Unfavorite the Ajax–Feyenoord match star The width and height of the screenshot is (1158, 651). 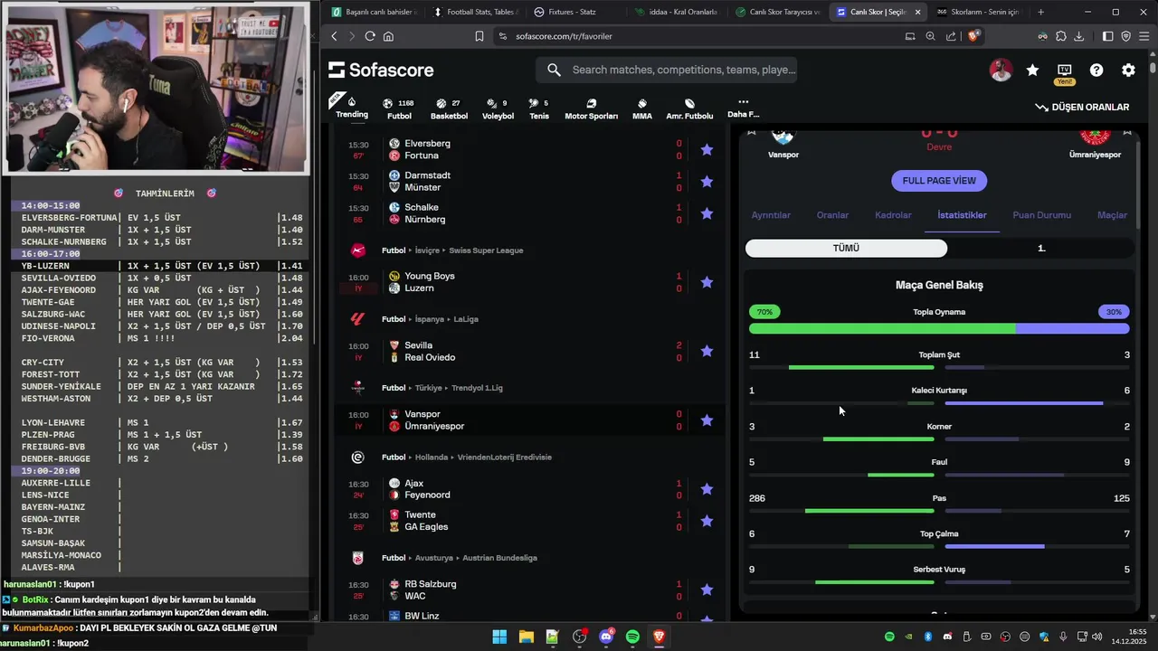[x=707, y=489]
